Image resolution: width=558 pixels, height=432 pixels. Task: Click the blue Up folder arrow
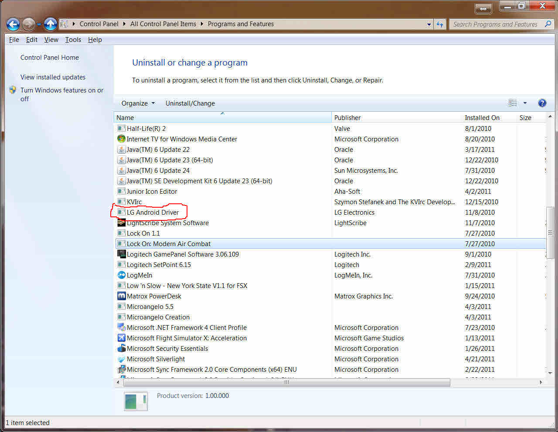point(51,24)
